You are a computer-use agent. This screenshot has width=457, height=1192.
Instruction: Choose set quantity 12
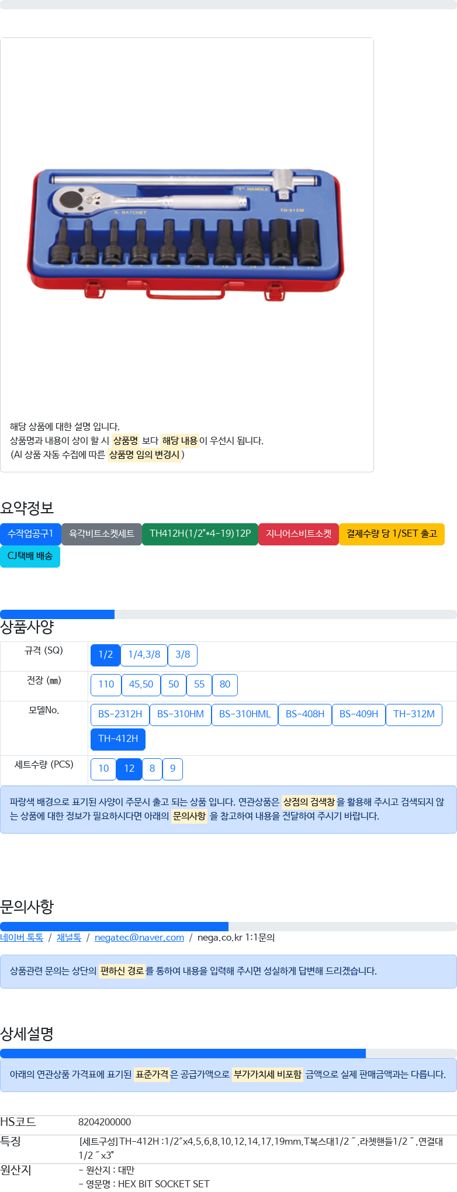[129, 769]
